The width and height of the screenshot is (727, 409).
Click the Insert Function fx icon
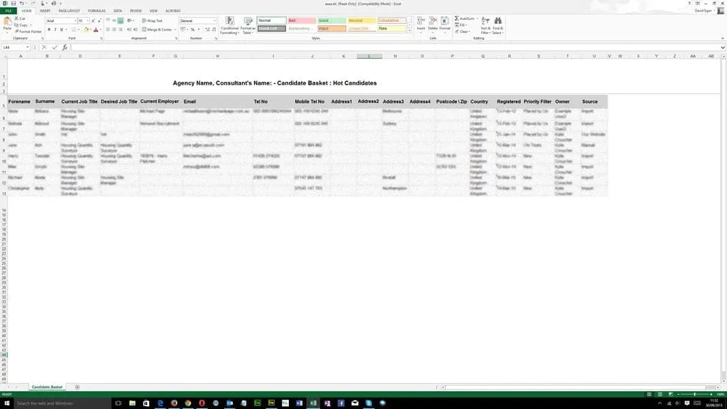point(65,48)
